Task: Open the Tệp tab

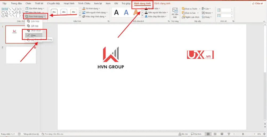Action: point(5,3)
